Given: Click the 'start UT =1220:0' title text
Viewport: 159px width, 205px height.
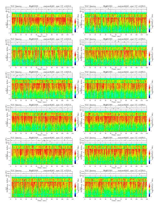Looking at the screenshot, I should [63, 6].
